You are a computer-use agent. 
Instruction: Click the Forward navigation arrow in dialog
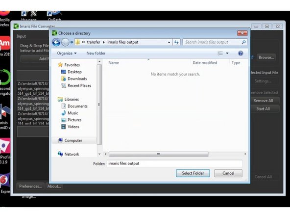coord(65,42)
